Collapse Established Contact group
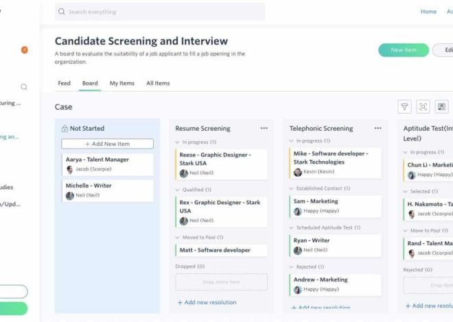 click(x=291, y=188)
